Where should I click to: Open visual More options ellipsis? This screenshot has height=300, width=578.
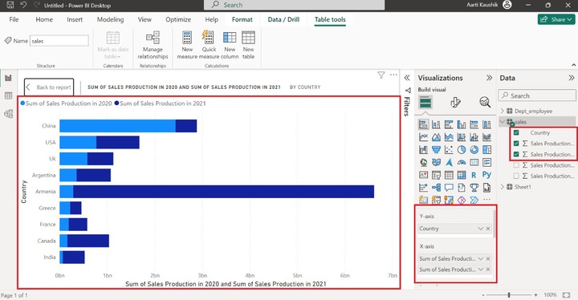393,75
